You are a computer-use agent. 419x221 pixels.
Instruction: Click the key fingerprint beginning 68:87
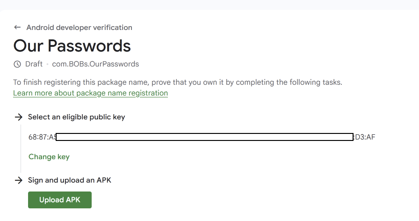[42, 137]
